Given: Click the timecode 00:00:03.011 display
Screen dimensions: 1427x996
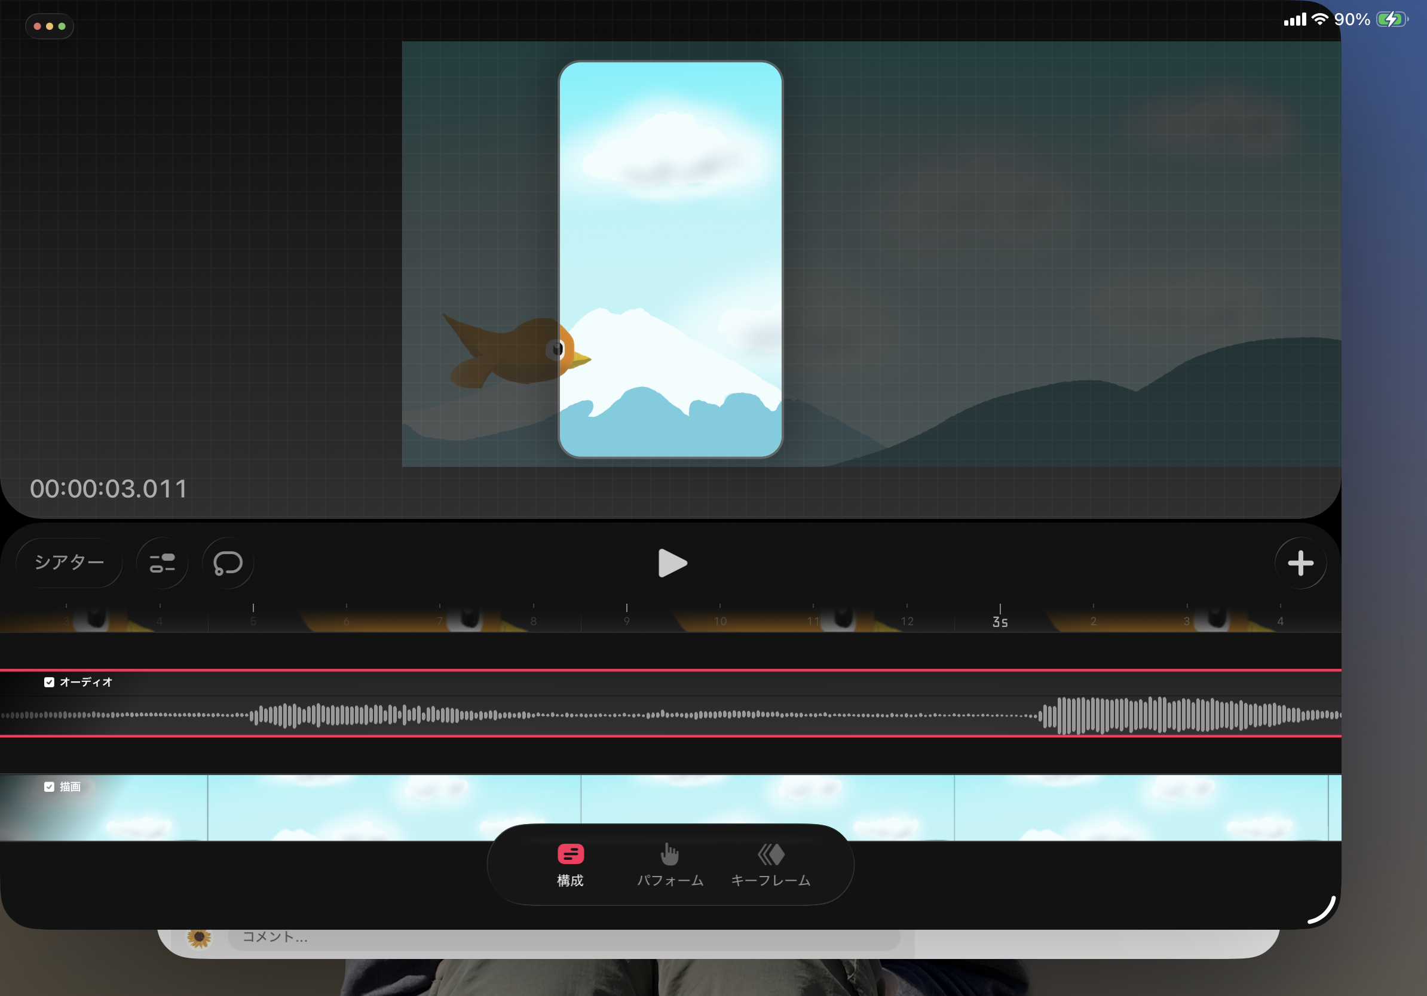Looking at the screenshot, I should [109, 488].
